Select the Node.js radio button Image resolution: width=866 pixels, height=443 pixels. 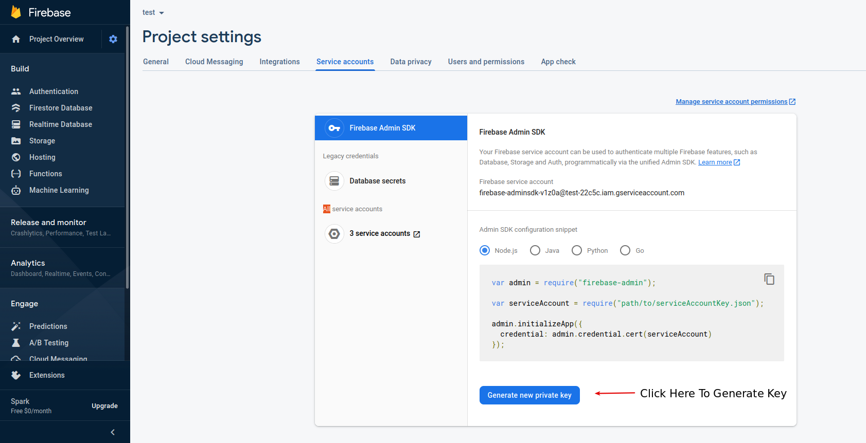pos(485,250)
